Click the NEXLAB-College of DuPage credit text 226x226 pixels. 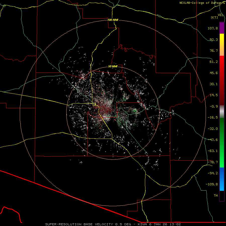[x=202, y=3]
